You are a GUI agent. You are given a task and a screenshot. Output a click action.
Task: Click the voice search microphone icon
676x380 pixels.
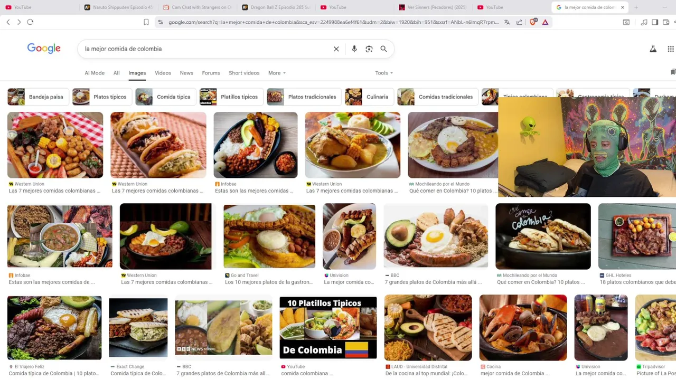354,49
